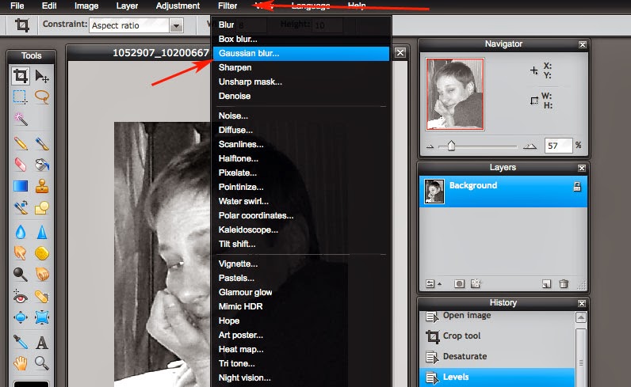The image size is (631, 387).
Task: Select the Eraser tool
Action: tap(21, 165)
